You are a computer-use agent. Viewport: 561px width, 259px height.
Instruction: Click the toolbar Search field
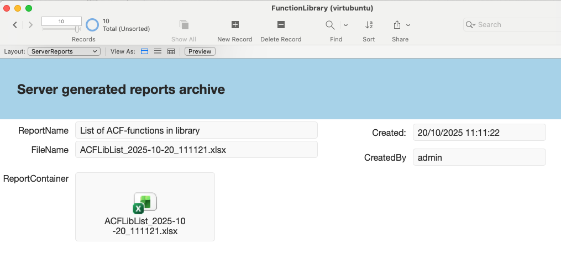coord(512,25)
